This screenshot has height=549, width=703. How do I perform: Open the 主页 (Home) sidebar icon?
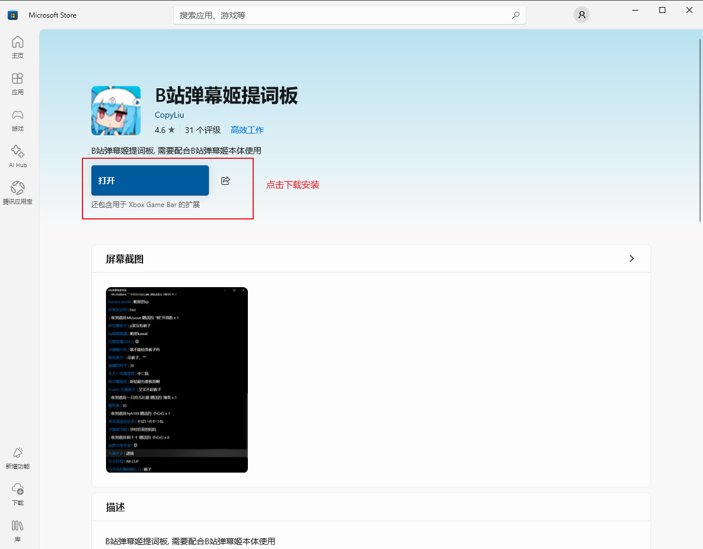17,47
